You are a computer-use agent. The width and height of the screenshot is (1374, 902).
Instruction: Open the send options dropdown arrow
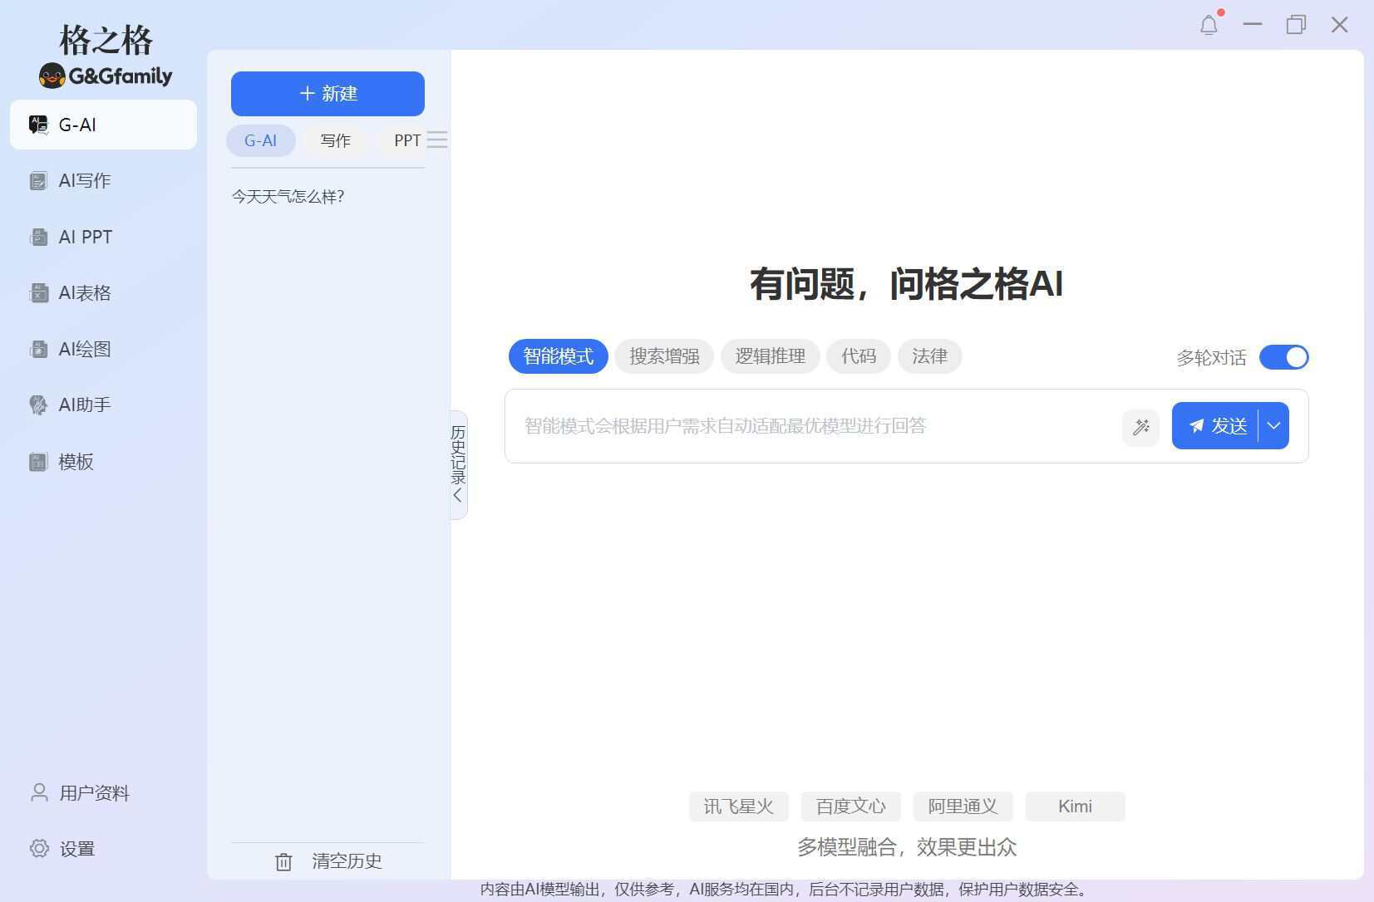(1273, 425)
